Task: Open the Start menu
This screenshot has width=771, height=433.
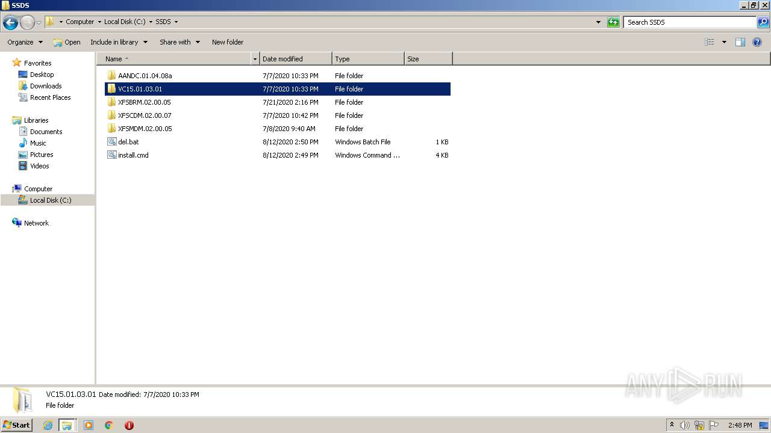Action: 17,425
